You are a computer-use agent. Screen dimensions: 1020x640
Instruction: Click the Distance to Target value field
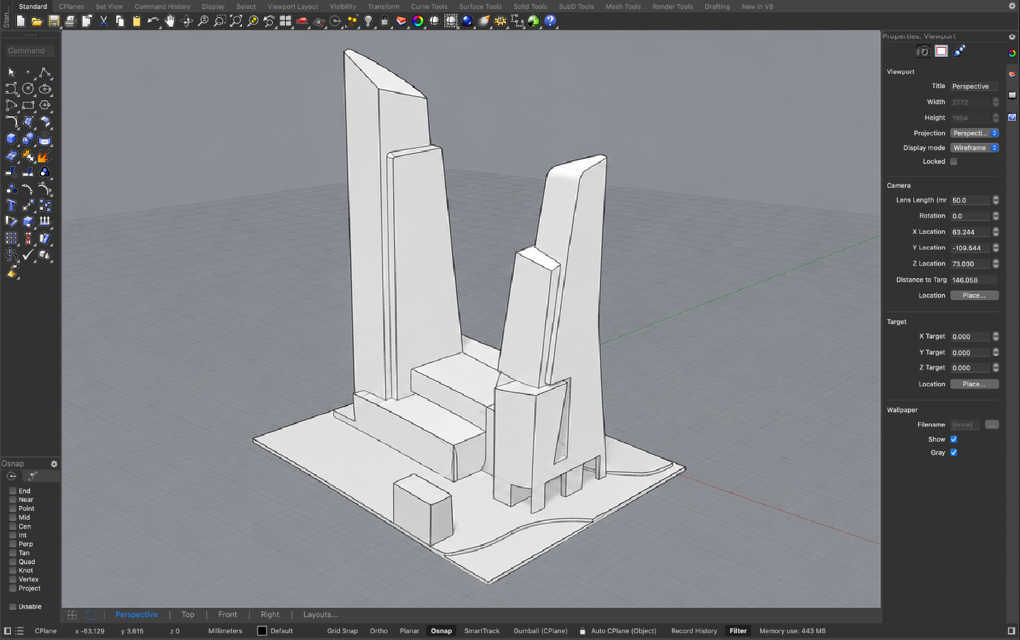pyautogui.click(x=974, y=280)
